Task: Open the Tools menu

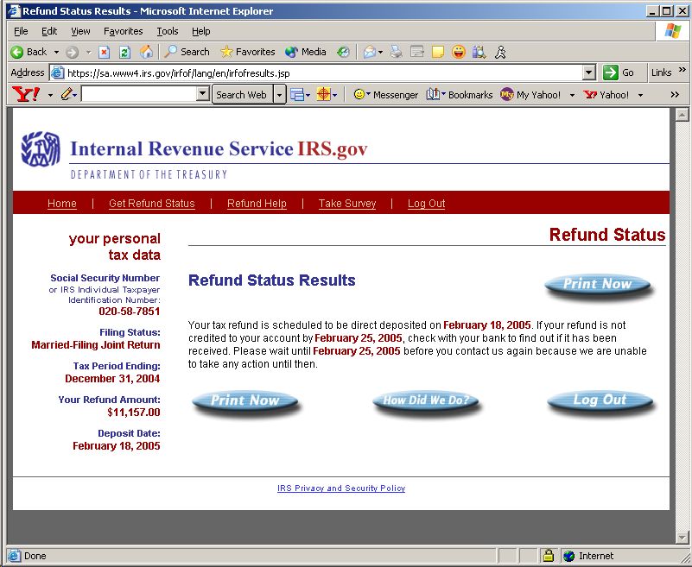Action: [168, 31]
